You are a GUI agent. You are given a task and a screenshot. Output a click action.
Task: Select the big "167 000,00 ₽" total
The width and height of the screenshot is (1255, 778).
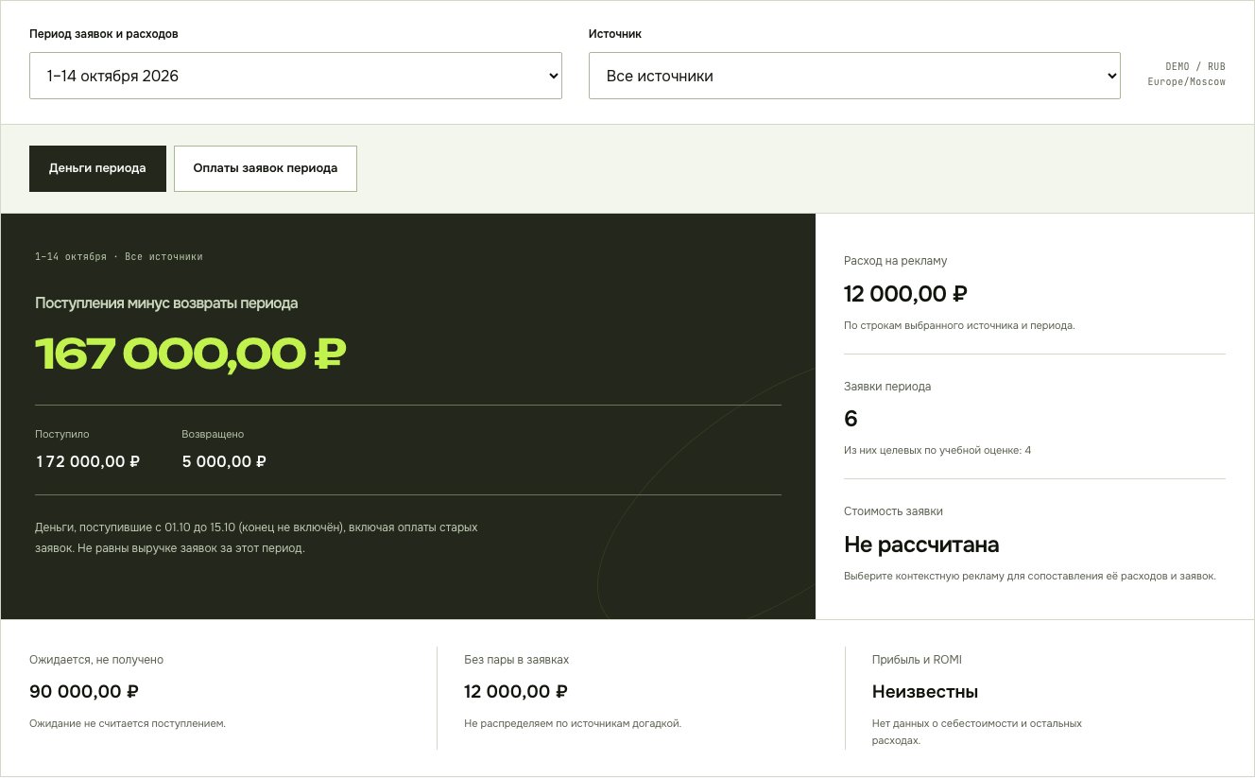[x=191, y=354]
